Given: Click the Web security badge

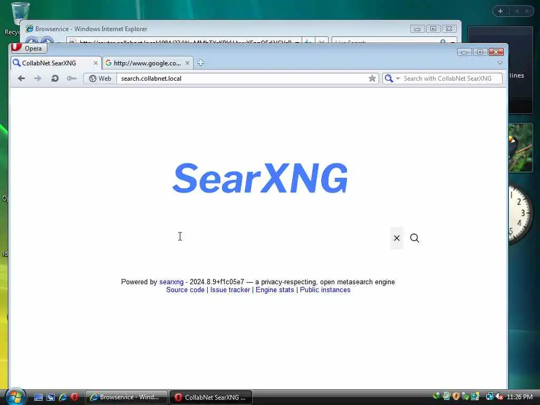Looking at the screenshot, I should click(100, 79).
